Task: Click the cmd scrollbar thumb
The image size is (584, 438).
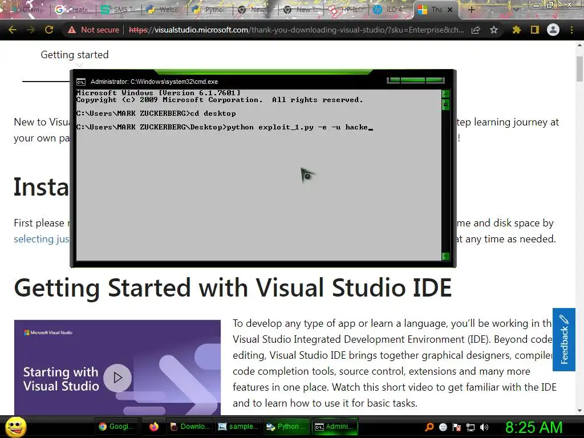Action: pyautogui.click(x=445, y=105)
